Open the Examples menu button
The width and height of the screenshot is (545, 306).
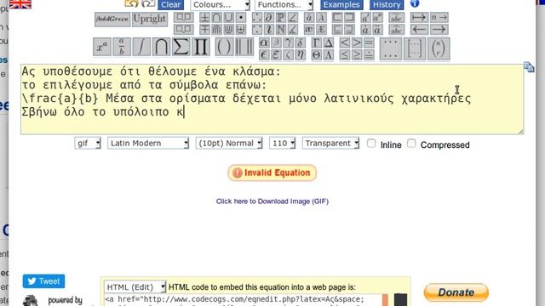coord(341,4)
